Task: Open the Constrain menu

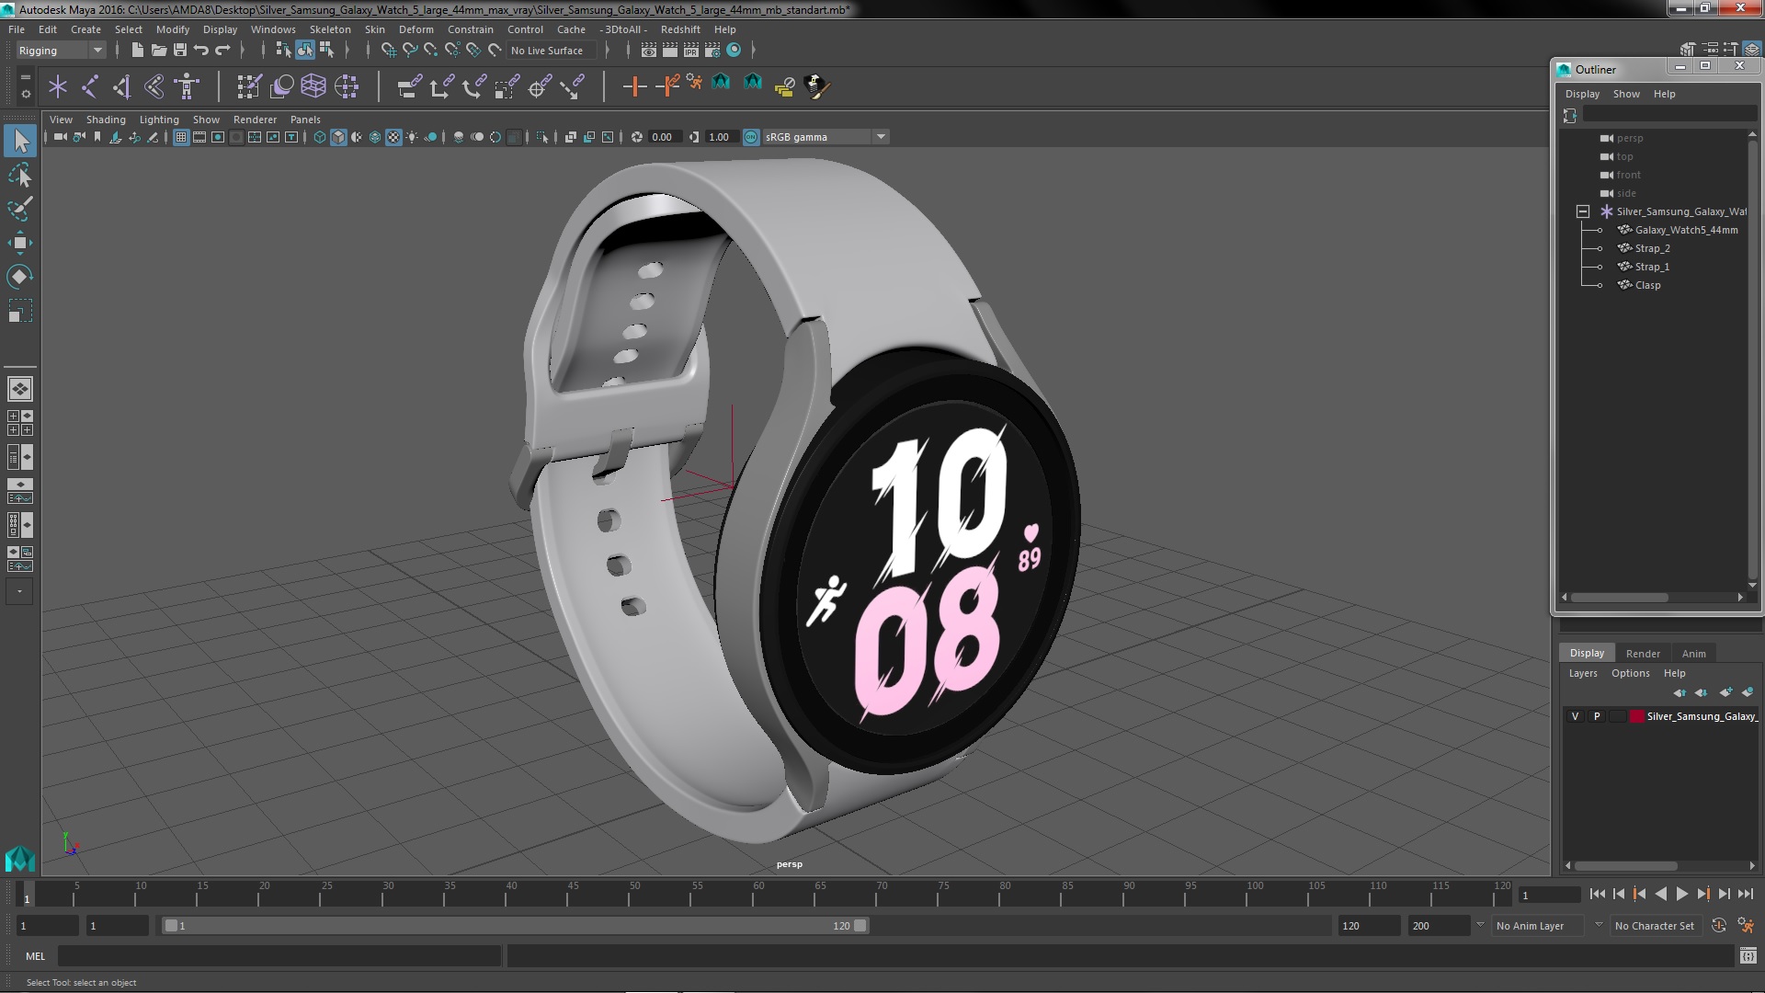Action: click(470, 29)
